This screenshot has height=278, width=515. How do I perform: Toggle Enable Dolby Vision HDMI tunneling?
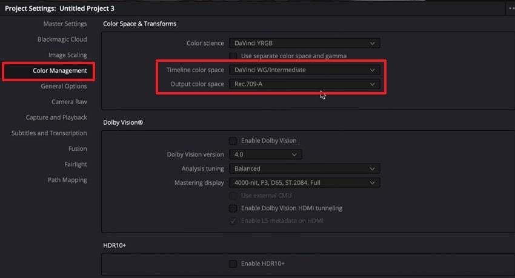tap(233, 208)
